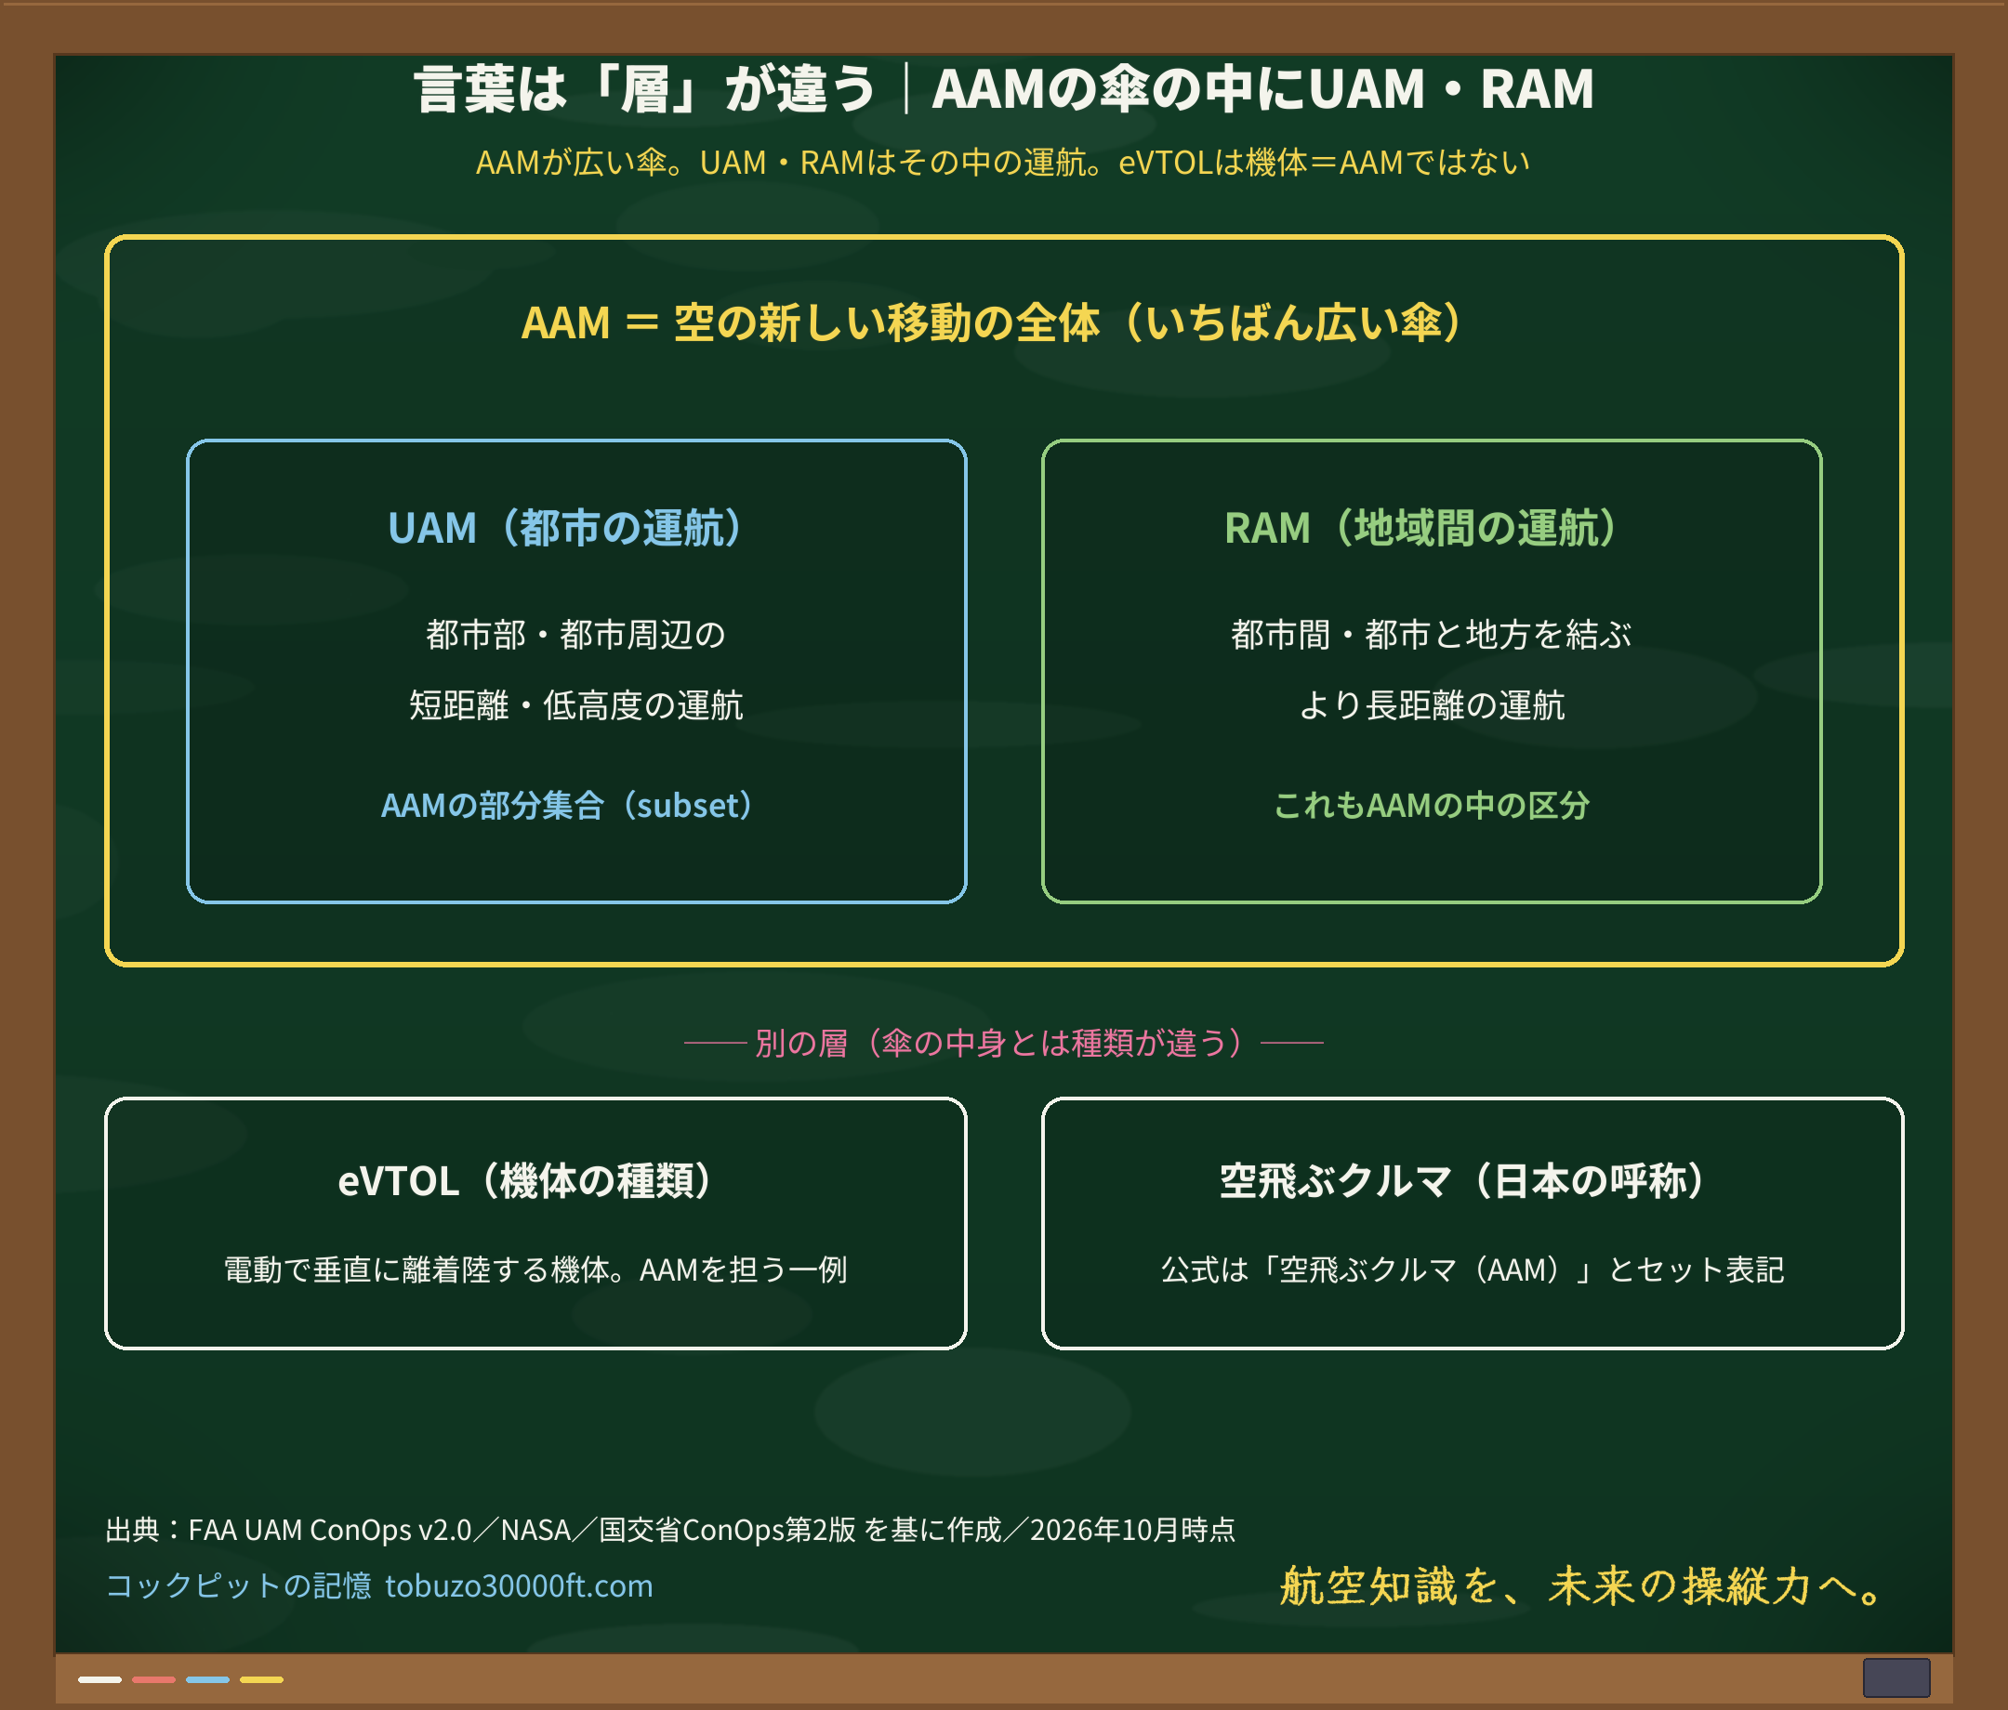
Task: Pick the yellow chalk on the tray
Action: coord(261,1680)
